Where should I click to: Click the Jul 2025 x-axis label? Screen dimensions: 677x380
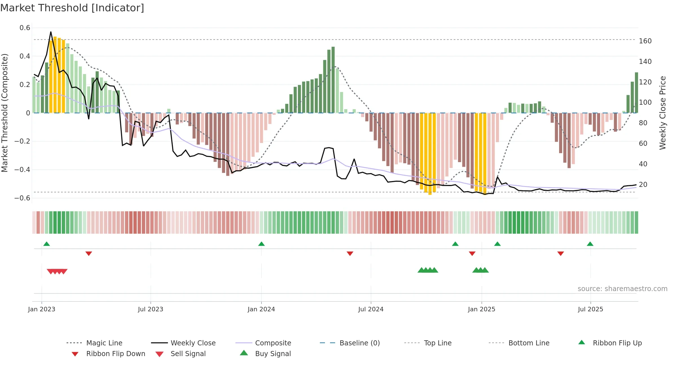pos(591,309)
